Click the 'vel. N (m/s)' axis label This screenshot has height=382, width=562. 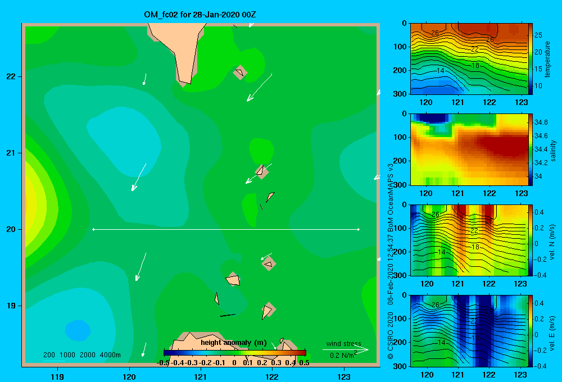pos(552,242)
